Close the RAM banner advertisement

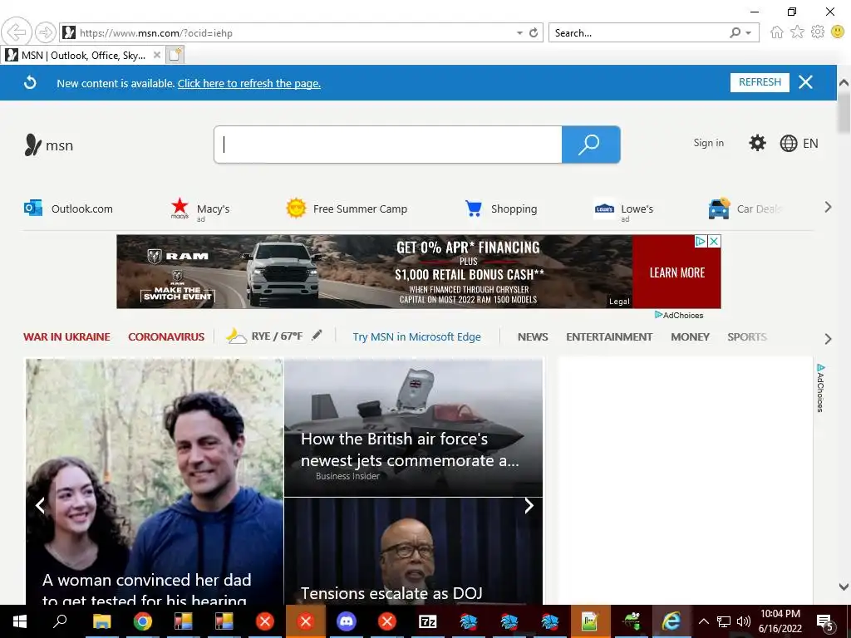(x=715, y=242)
